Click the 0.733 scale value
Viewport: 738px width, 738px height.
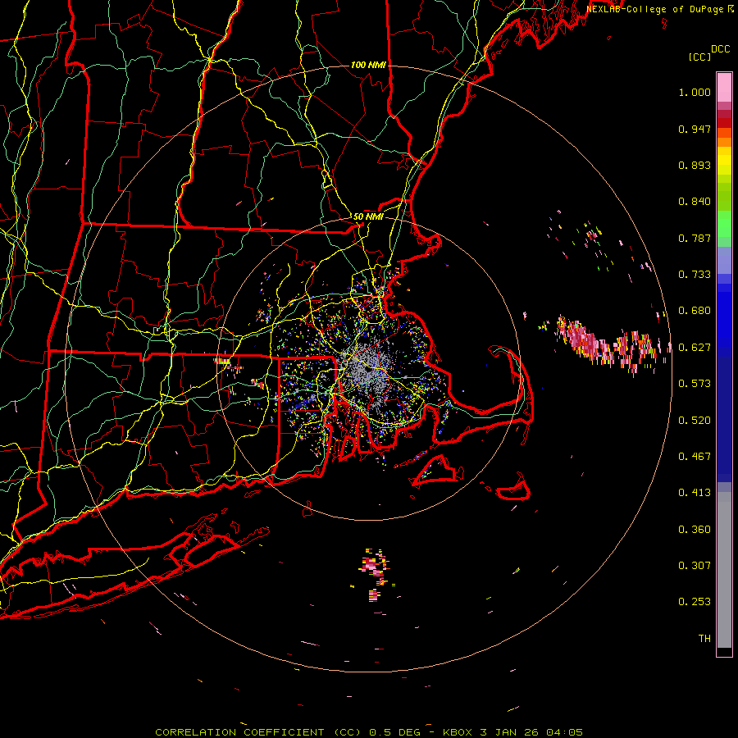click(695, 275)
